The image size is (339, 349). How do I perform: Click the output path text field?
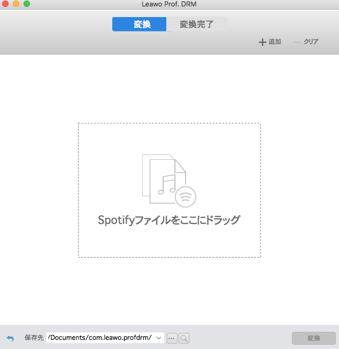100,338
